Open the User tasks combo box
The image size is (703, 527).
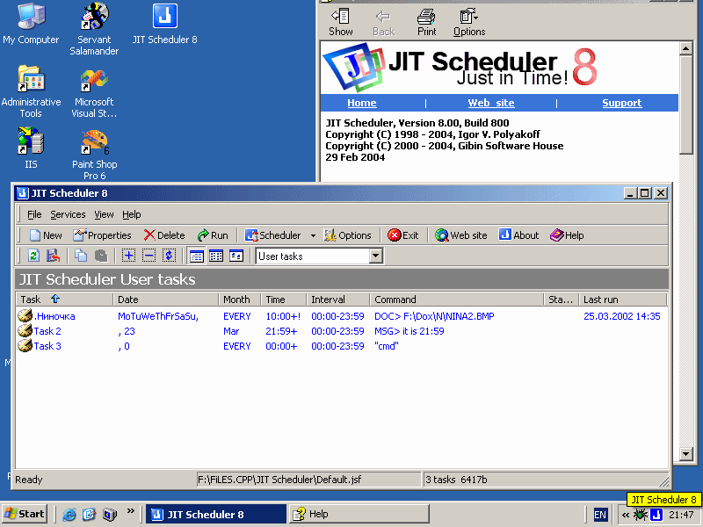click(319, 256)
